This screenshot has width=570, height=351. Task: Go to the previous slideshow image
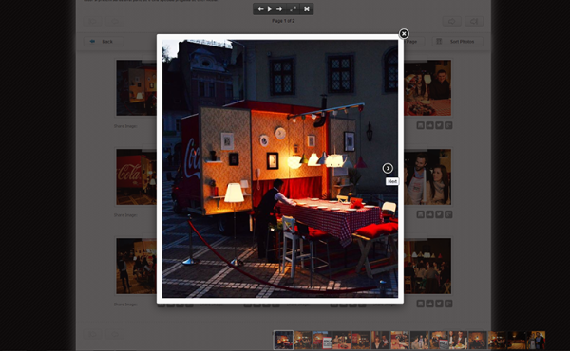click(x=260, y=9)
